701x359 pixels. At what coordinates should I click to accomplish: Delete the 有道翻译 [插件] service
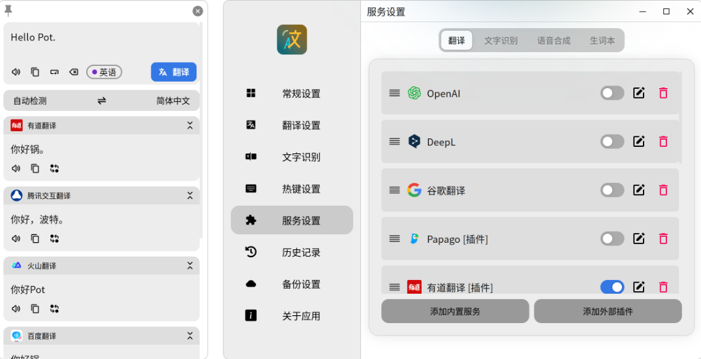[663, 287]
